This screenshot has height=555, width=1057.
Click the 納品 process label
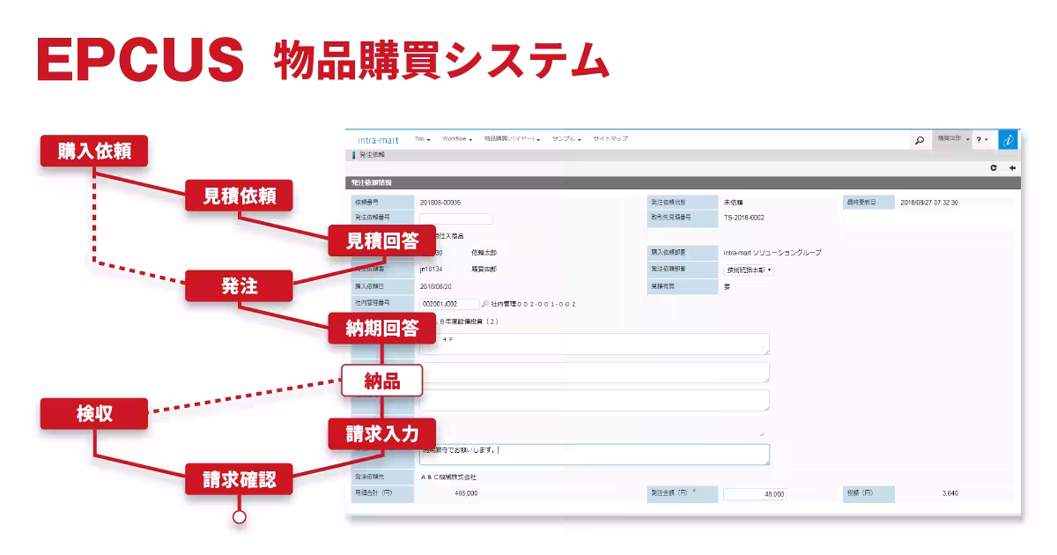[382, 381]
